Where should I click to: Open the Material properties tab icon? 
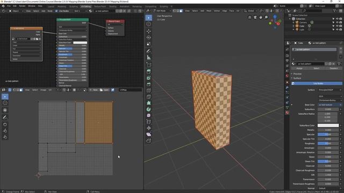pyautogui.click(x=287, y=113)
